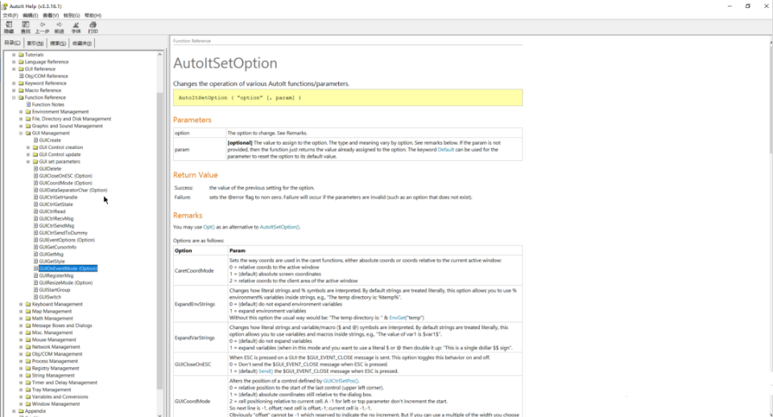
Task: Click the tree scrollbar up arrow
Action: point(159,54)
